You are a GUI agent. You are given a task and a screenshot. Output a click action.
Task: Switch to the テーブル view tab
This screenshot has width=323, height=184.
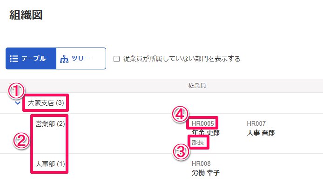pyautogui.click(x=31, y=59)
